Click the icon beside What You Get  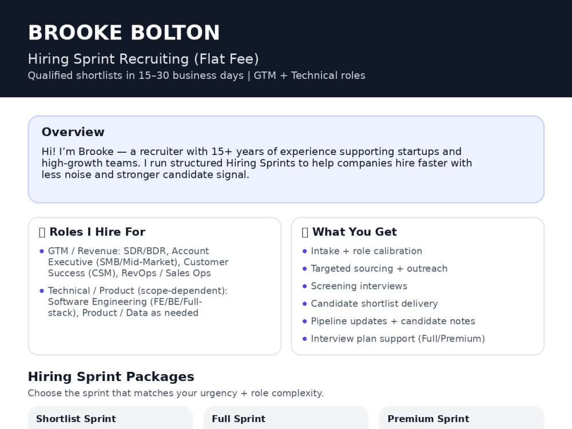[305, 232]
